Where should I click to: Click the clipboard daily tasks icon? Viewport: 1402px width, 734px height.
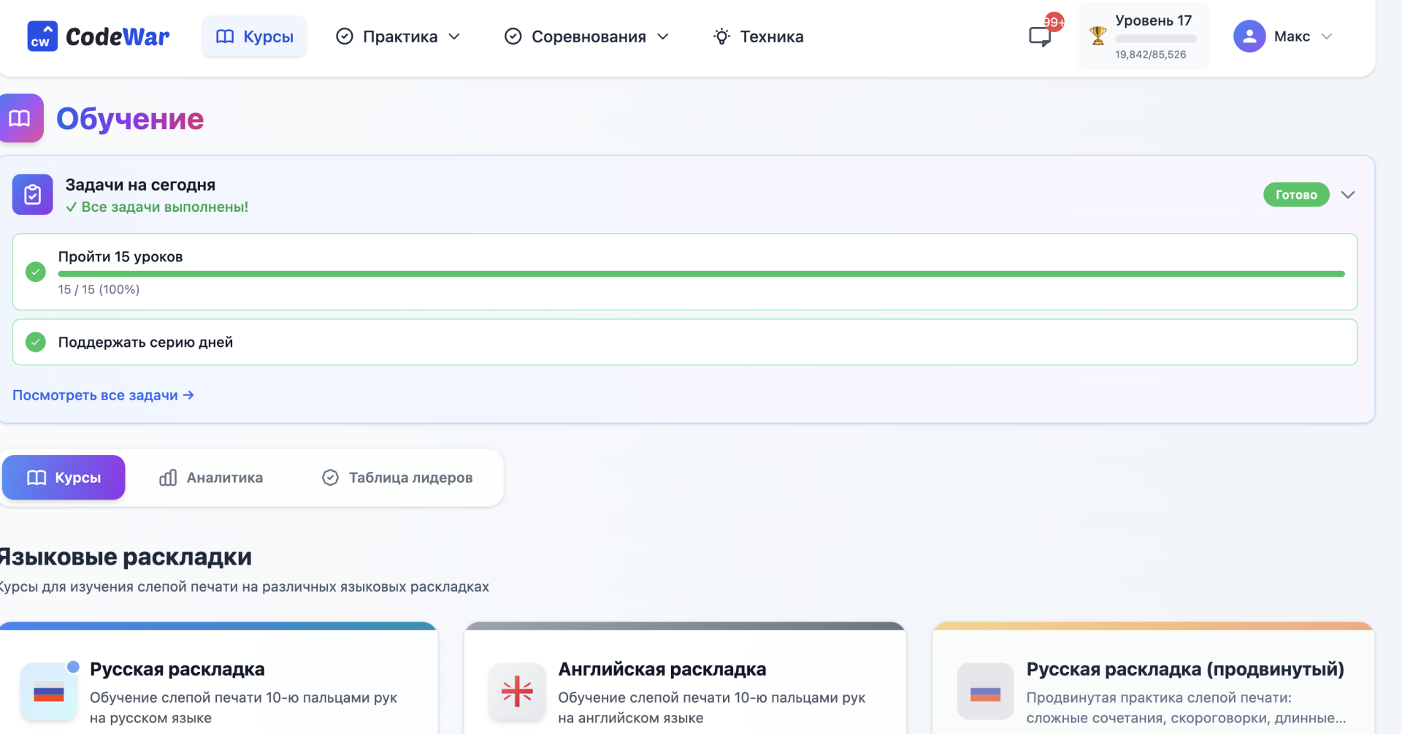33,194
